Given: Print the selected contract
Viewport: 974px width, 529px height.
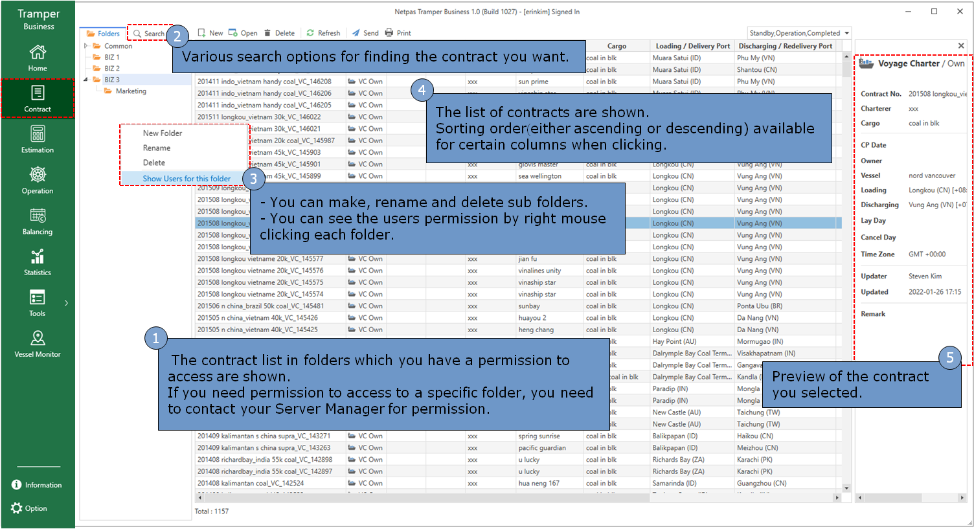Looking at the screenshot, I should point(398,33).
